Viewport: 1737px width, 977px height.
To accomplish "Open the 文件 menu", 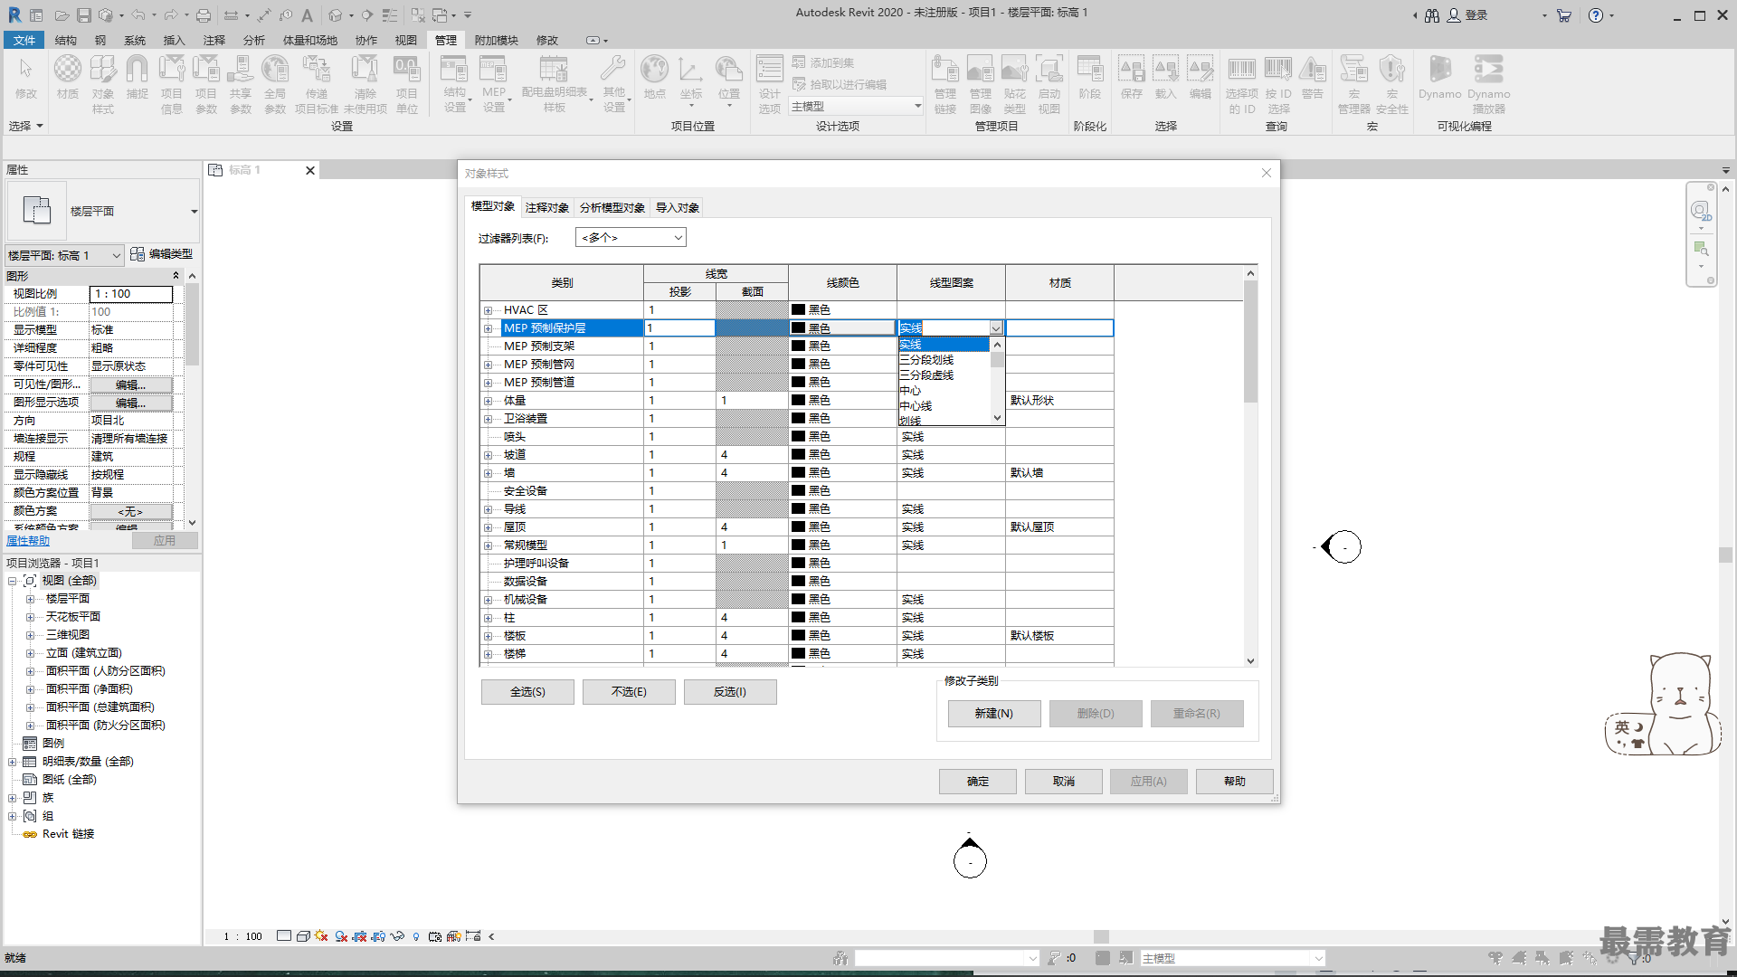I will tap(24, 40).
